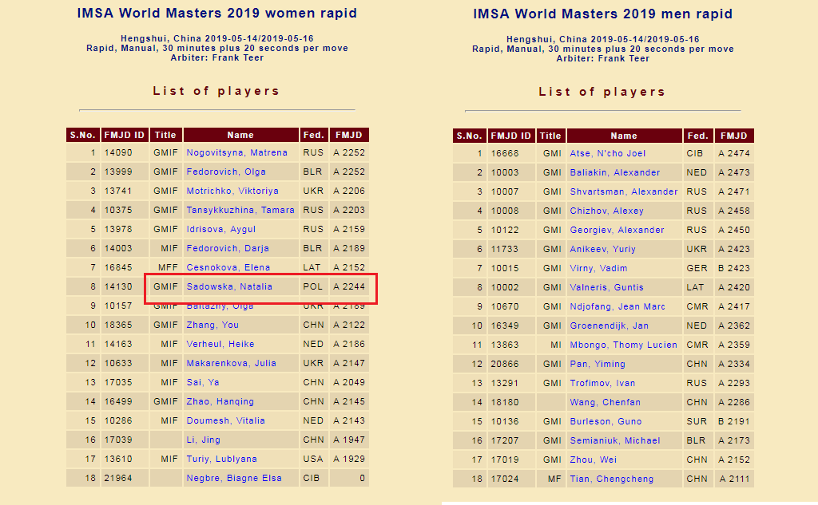This screenshot has height=505, width=818.
Task: Select the Idrisova, Aygul link
Action: click(x=221, y=229)
